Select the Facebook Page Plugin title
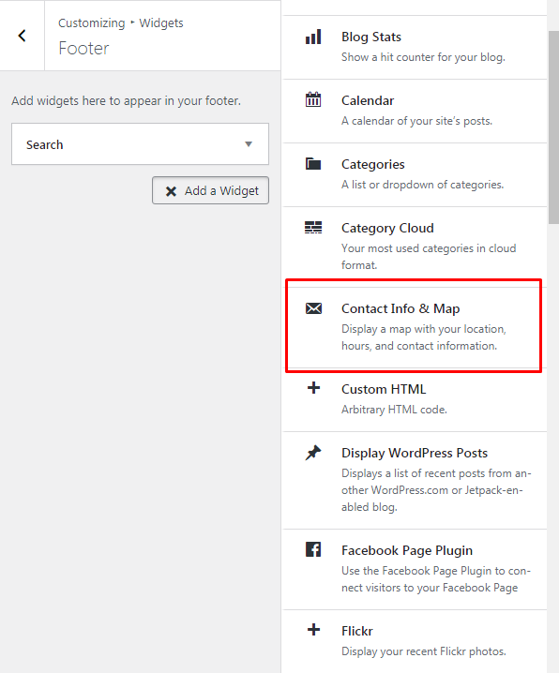 pos(406,550)
